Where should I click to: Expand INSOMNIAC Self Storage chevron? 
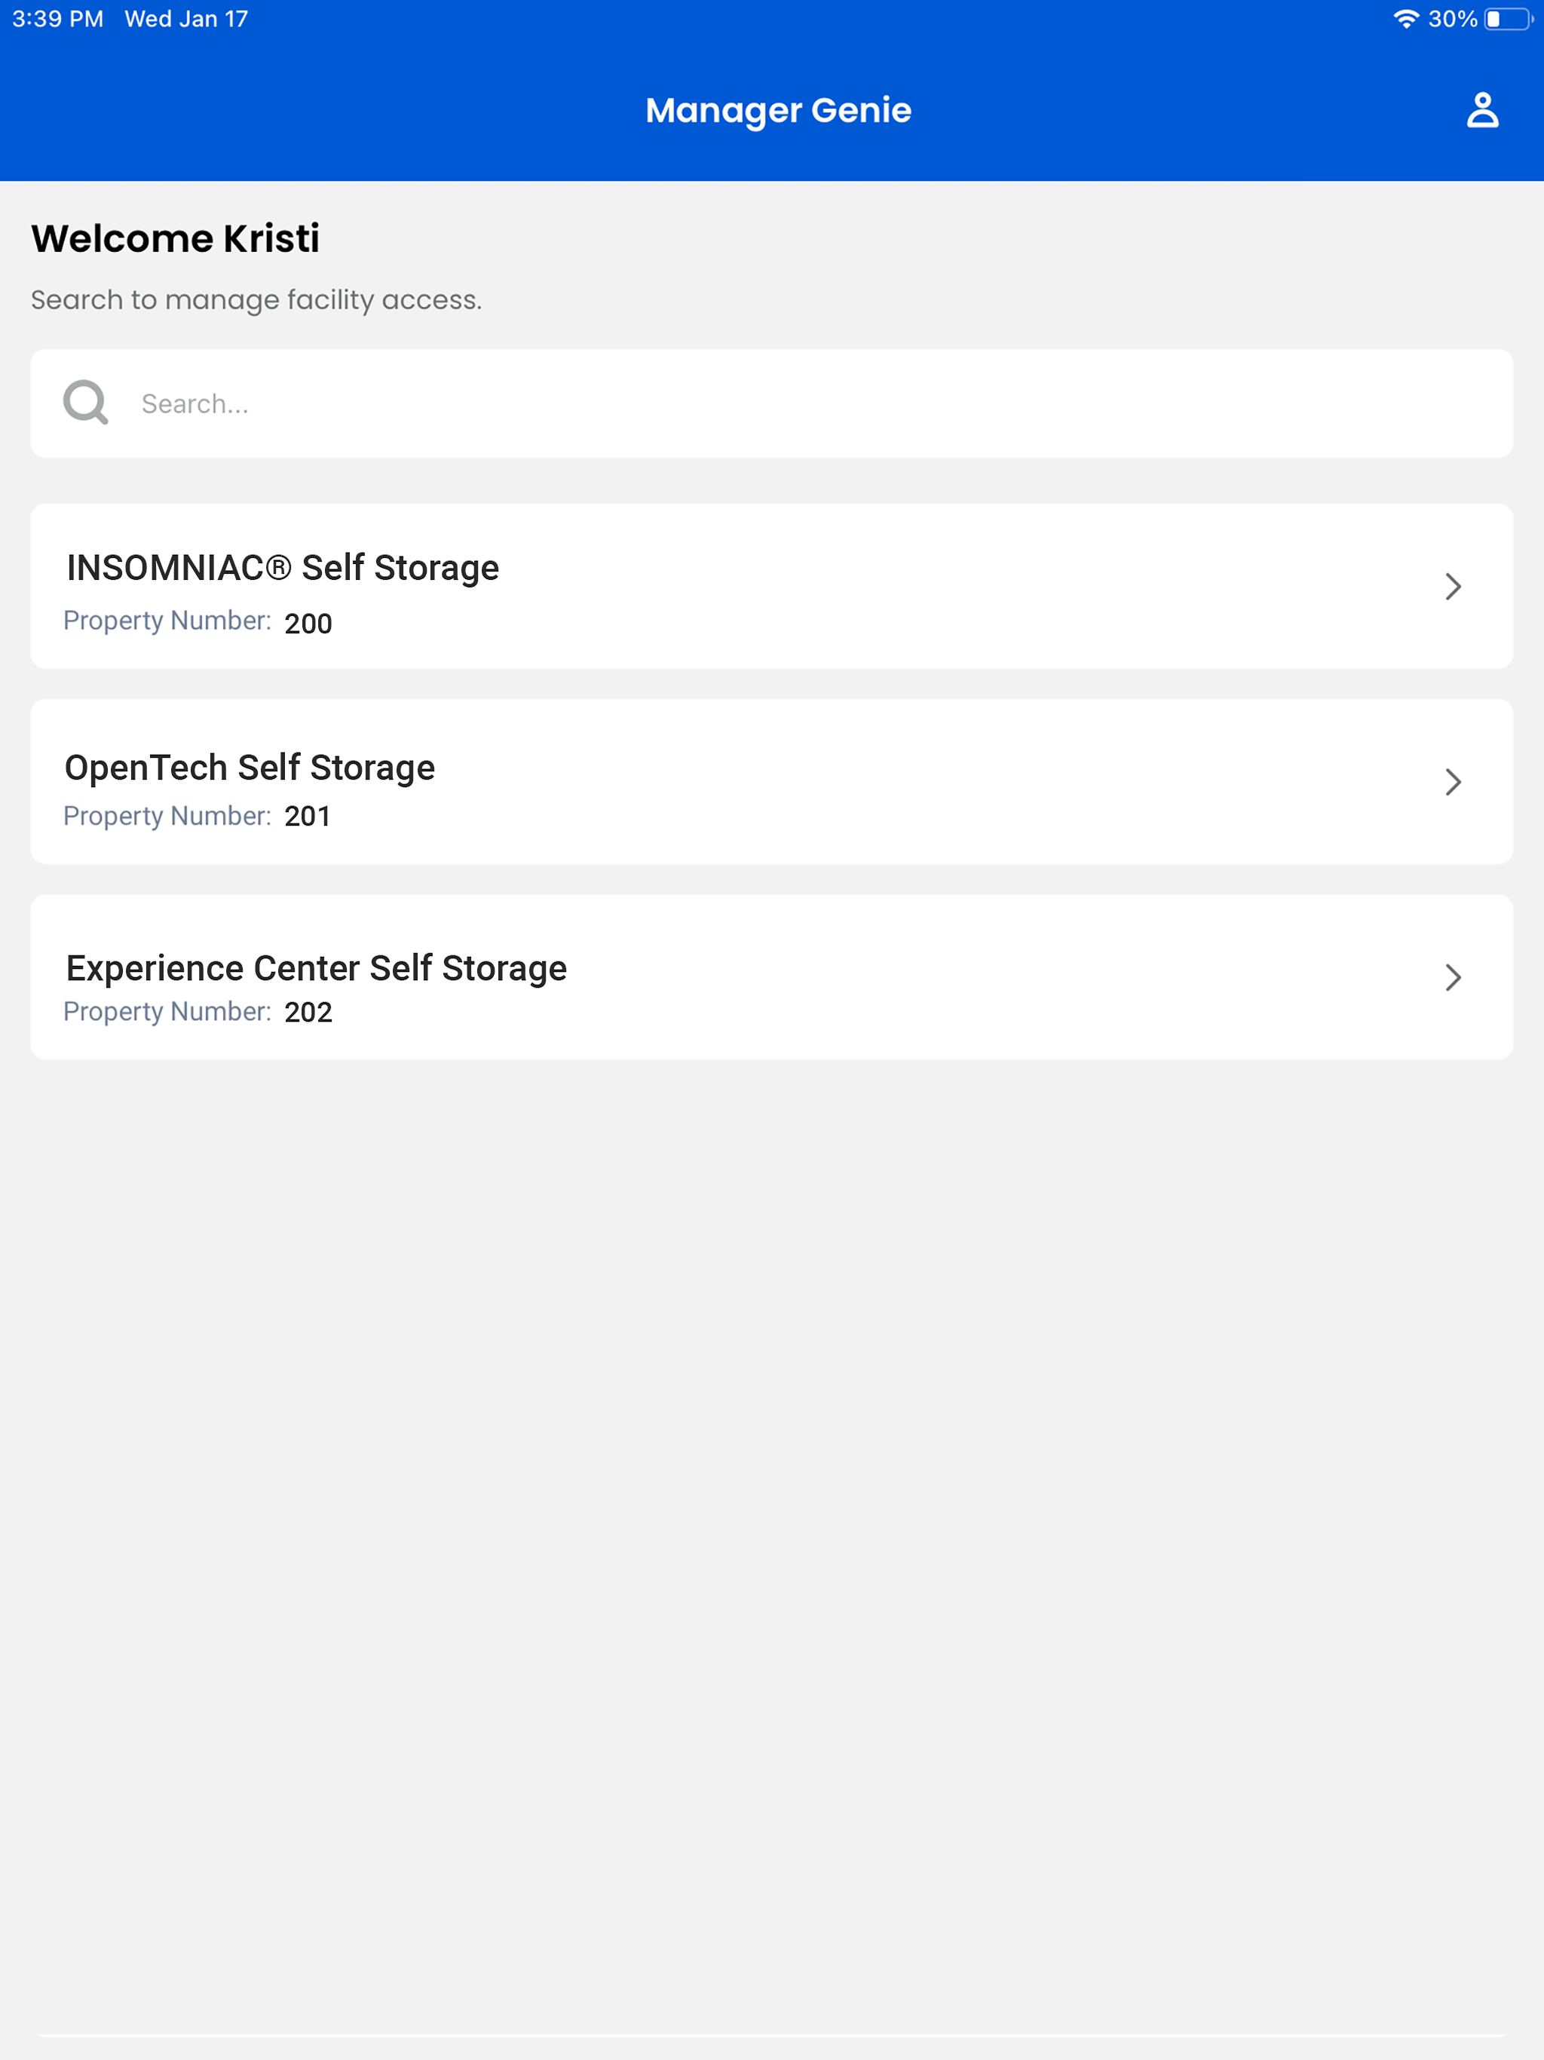(1453, 586)
